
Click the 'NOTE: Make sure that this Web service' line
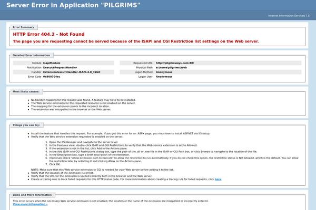click(102, 170)
